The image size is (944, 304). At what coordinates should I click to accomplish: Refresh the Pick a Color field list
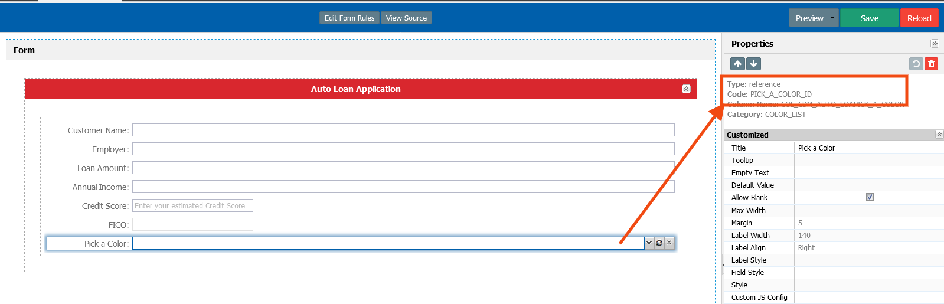tap(659, 243)
